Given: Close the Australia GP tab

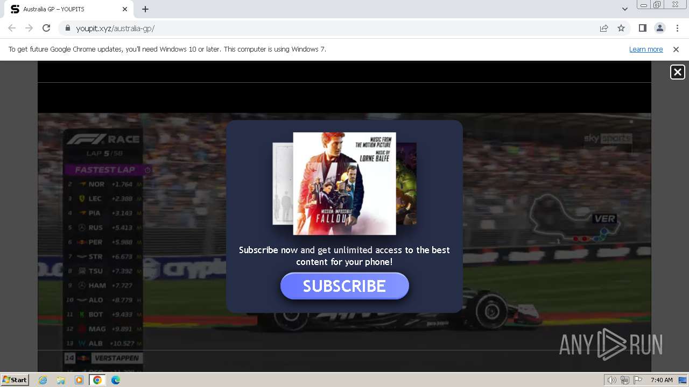Looking at the screenshot, I should click(125, 9).
